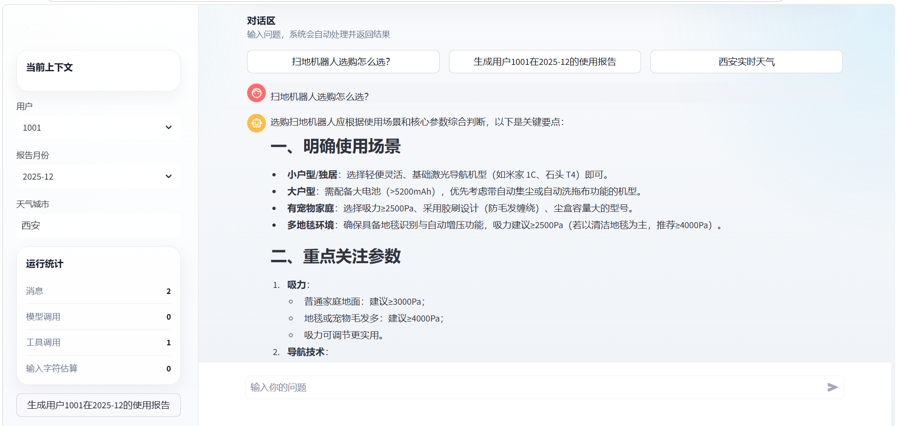This screenshot has height=426, width=897.
Task: Click the 西安实时天气 suggestion button
Action: click(x=746, y=62)
